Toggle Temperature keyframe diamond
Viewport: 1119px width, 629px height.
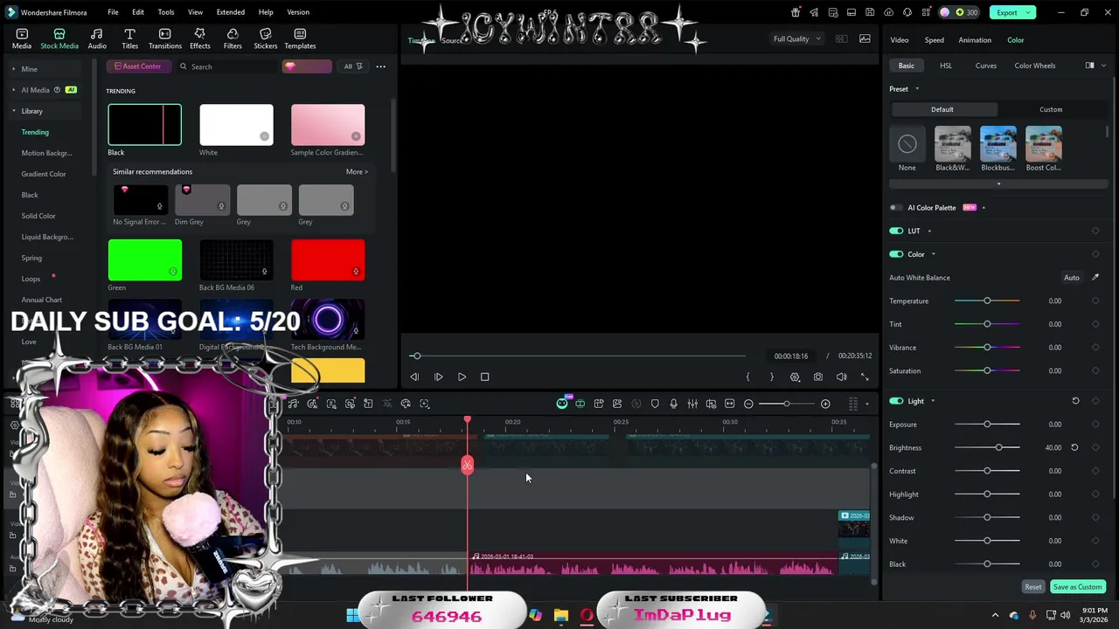pyautogui.click(x=1095, y=301)
